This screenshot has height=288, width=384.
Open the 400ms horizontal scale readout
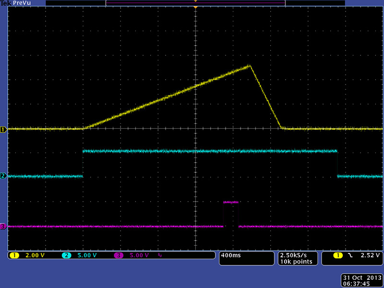click(x=230, y=255)
